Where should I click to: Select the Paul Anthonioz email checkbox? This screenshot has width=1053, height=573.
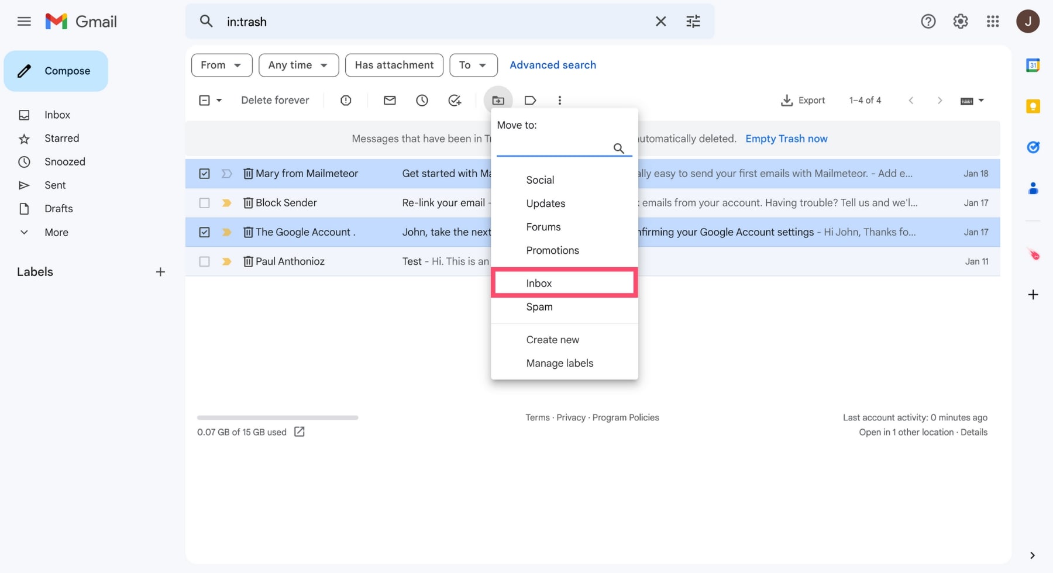pos(204,261)
